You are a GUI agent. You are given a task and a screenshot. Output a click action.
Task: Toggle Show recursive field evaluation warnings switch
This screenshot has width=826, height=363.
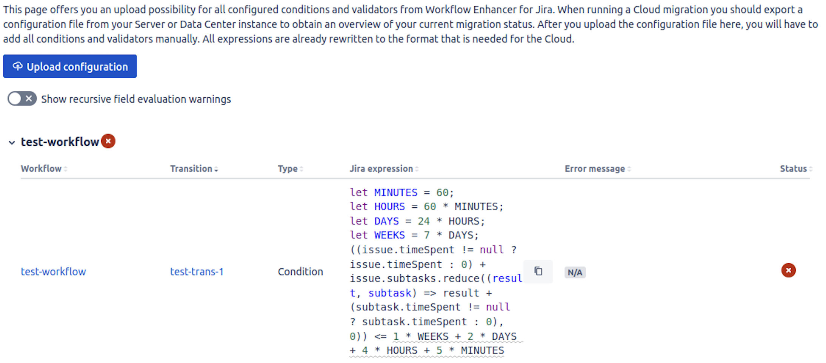22,99
